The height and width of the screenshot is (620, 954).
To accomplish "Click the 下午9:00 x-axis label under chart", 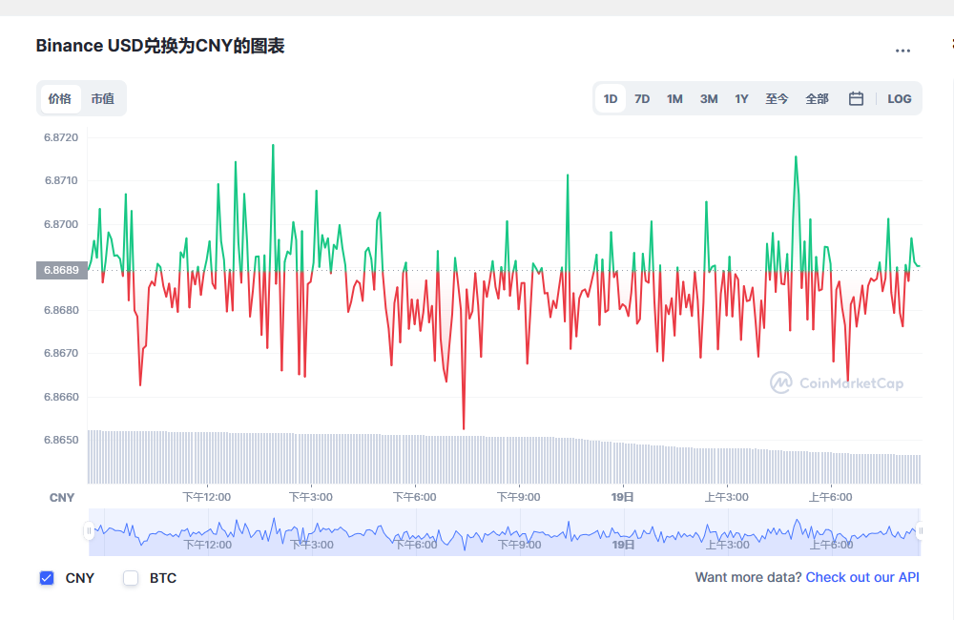I will (518, 497).
